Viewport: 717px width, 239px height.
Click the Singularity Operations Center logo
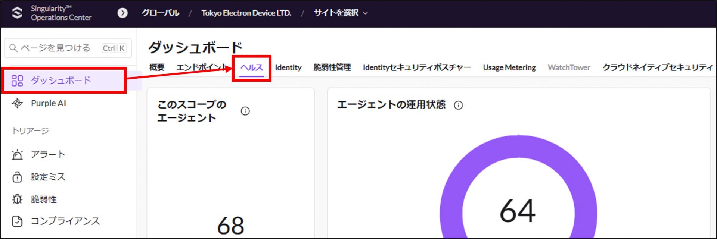[x=17, y=13]
